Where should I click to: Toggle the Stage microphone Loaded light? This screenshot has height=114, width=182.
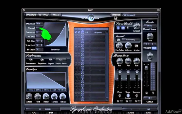[x=128, y=96]
